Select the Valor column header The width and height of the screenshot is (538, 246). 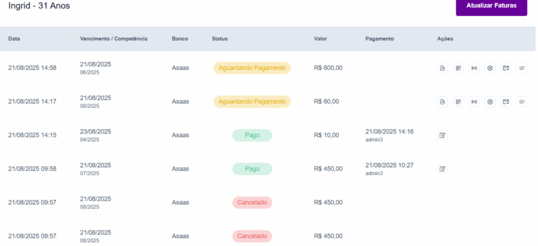[320, 39]
